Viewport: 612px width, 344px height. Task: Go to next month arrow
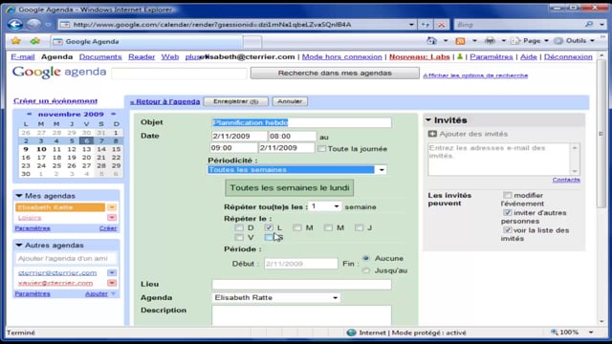pyautogui.click(x=113, y=114)
